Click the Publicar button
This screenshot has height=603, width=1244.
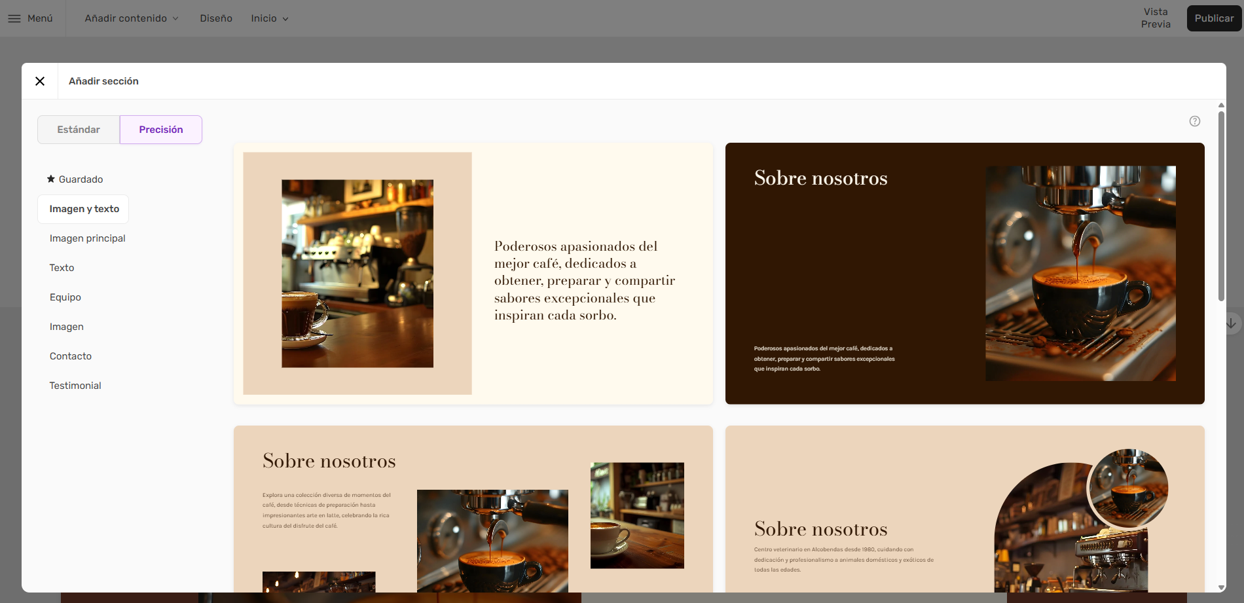point(1214,18)
